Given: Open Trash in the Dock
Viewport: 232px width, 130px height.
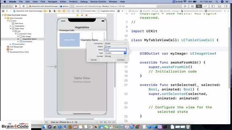Looking at the screenshot, I should coord(188,127).
